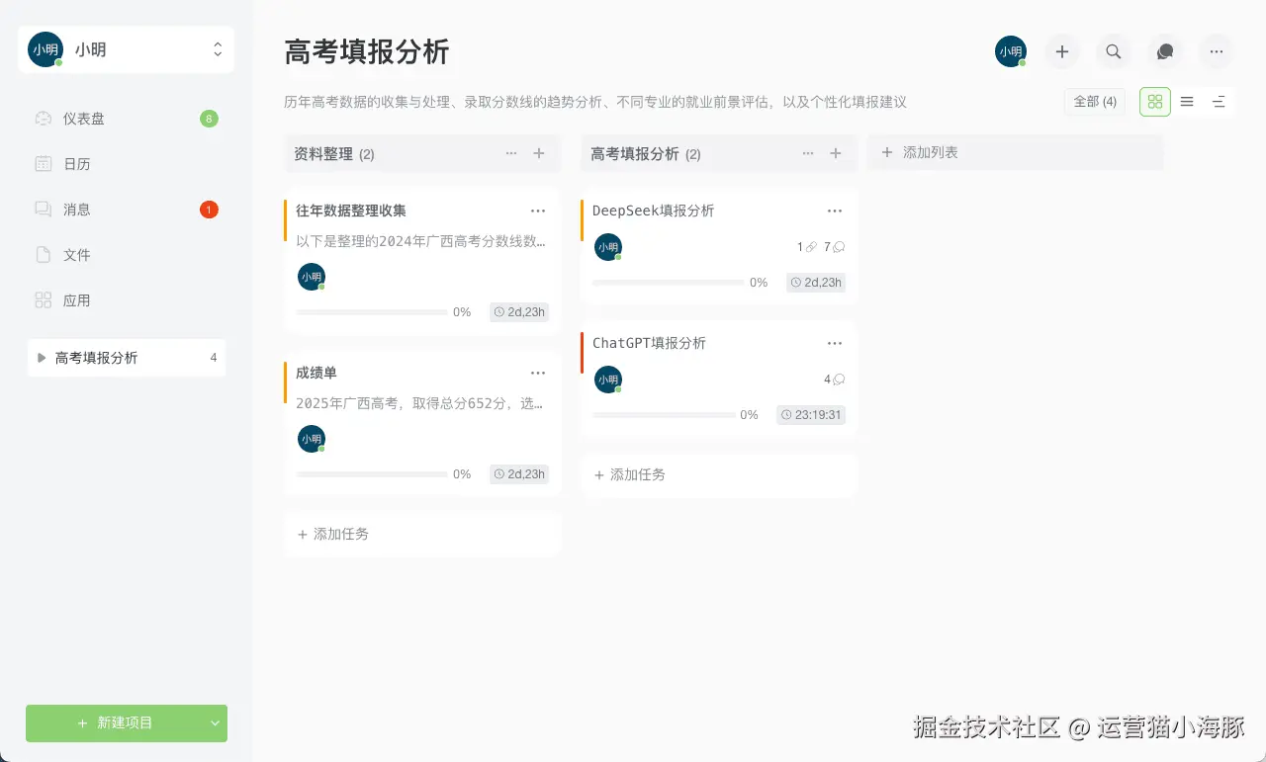Viewport: 1266px width, 762px height.
Task: Click the progress bar on the 成绩单 card
Action: click(x=371, y=473)
